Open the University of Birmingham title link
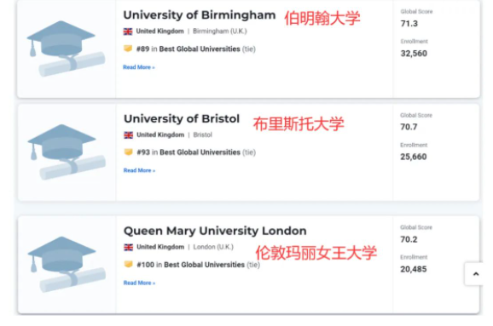This screenshot has height=326, width=493. click(x=200, y=15)
